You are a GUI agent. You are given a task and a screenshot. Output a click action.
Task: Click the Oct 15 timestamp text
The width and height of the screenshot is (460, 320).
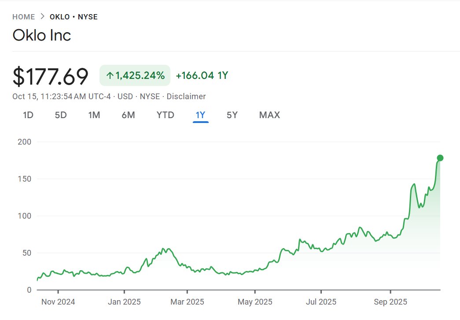point(62,97)
